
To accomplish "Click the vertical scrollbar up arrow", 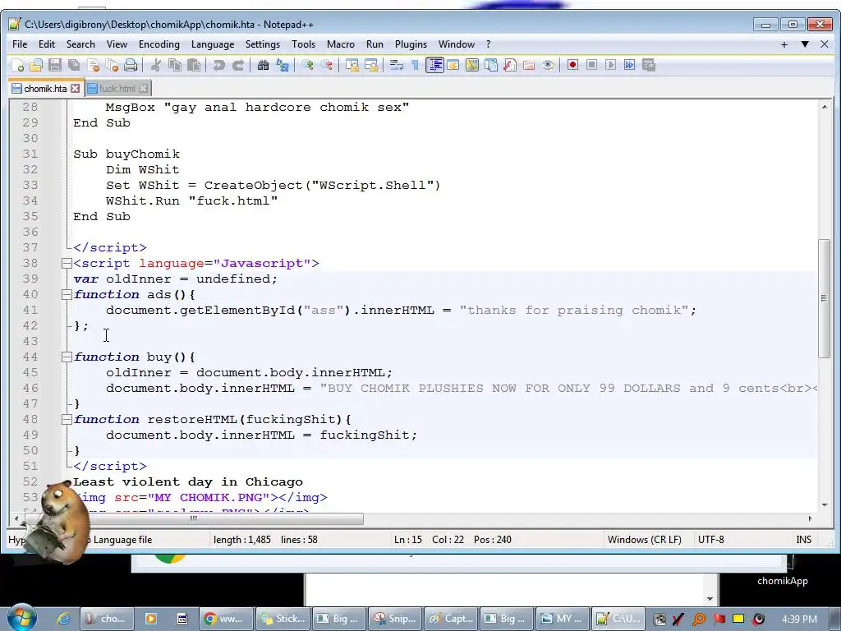I will pos(825,107).
